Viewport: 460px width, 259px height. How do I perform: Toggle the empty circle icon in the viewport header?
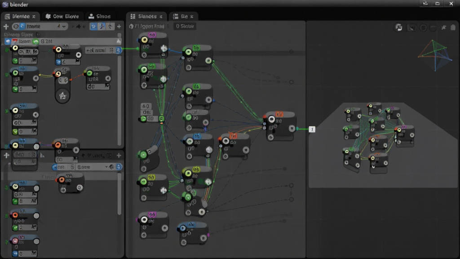pyautogui.click(x=423, y=28)
